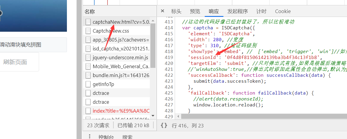347x139 pixels.
Task: Switch to the 预览 tab
Action: 195,11
